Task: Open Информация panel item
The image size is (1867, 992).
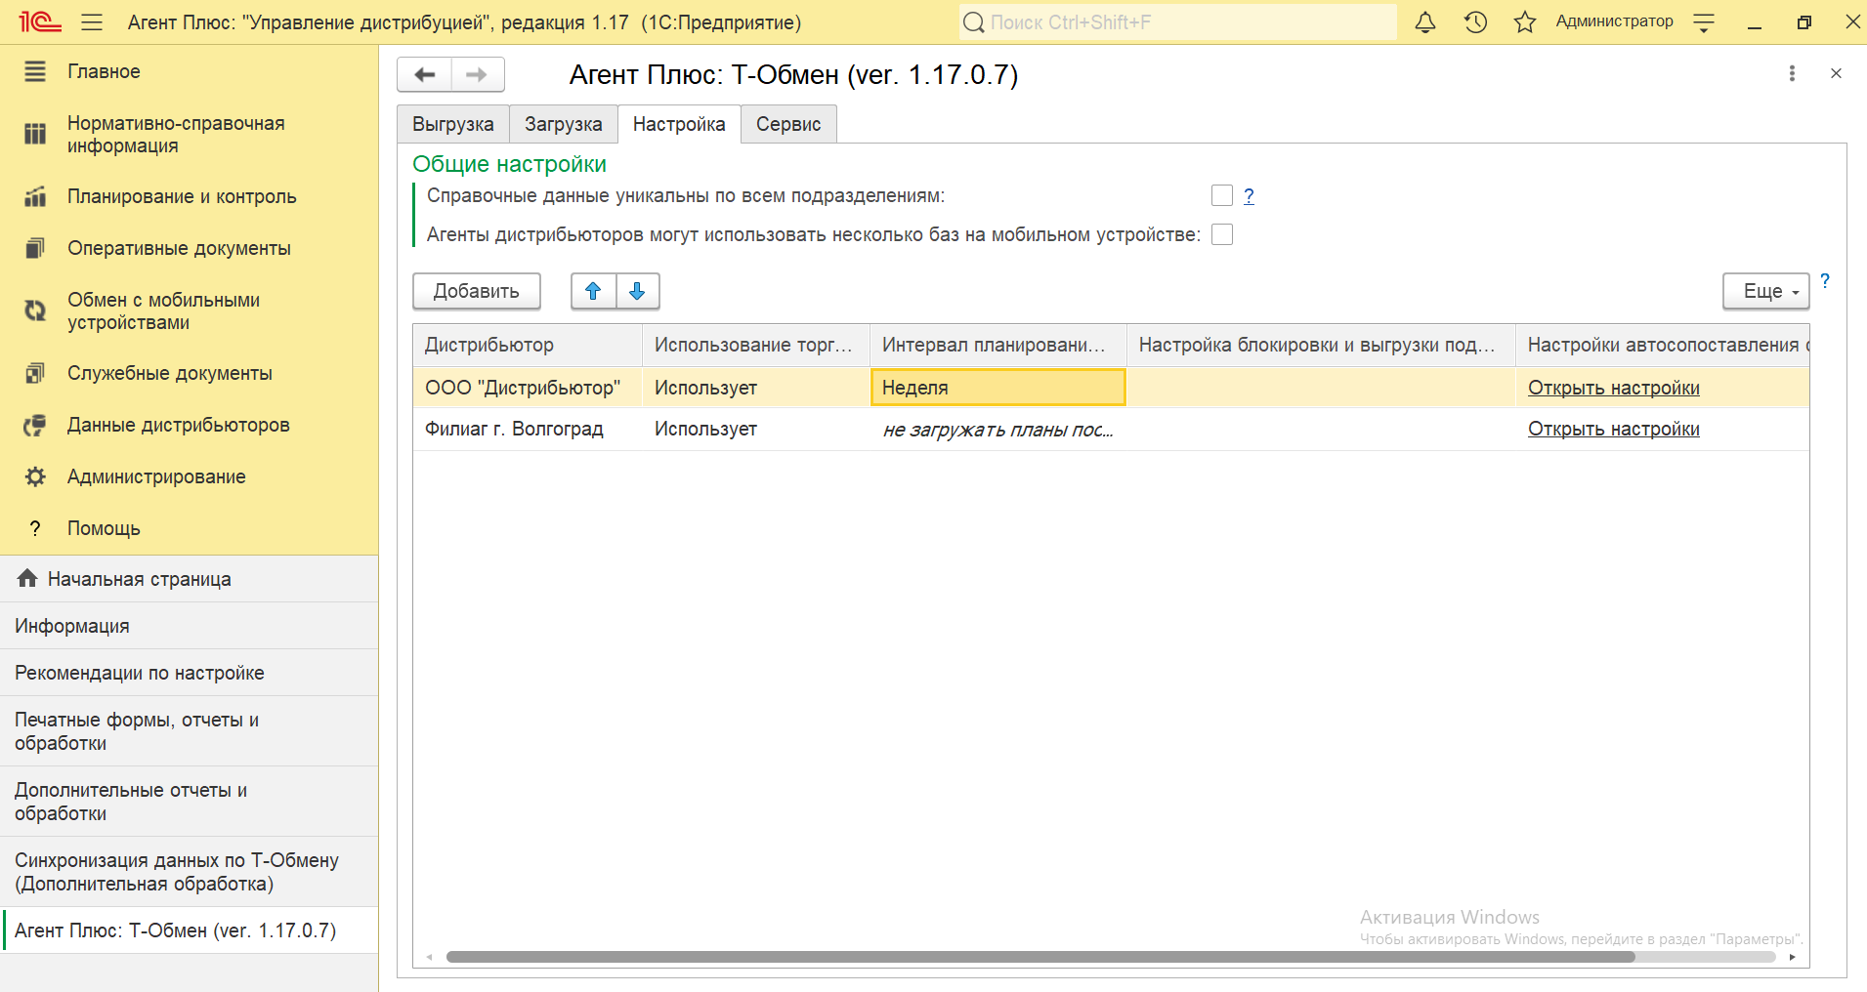Action: coord(190,626)
